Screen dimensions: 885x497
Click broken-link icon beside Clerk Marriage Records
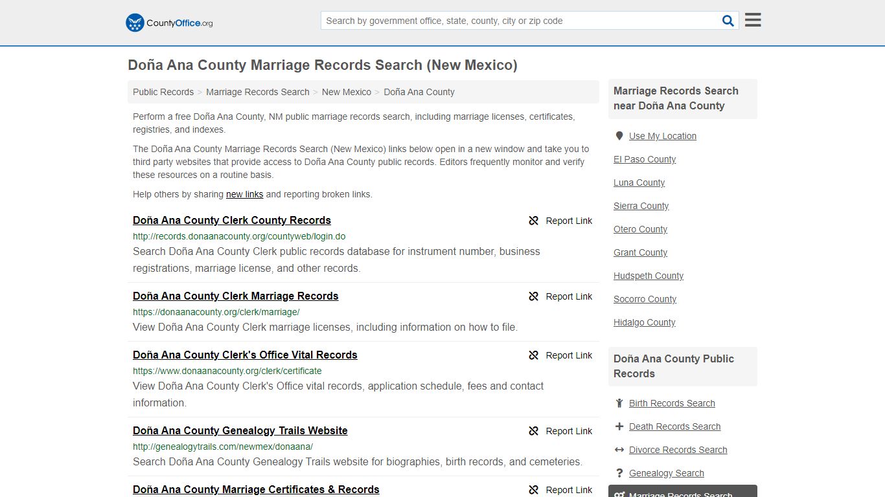(x=534, y=296)
